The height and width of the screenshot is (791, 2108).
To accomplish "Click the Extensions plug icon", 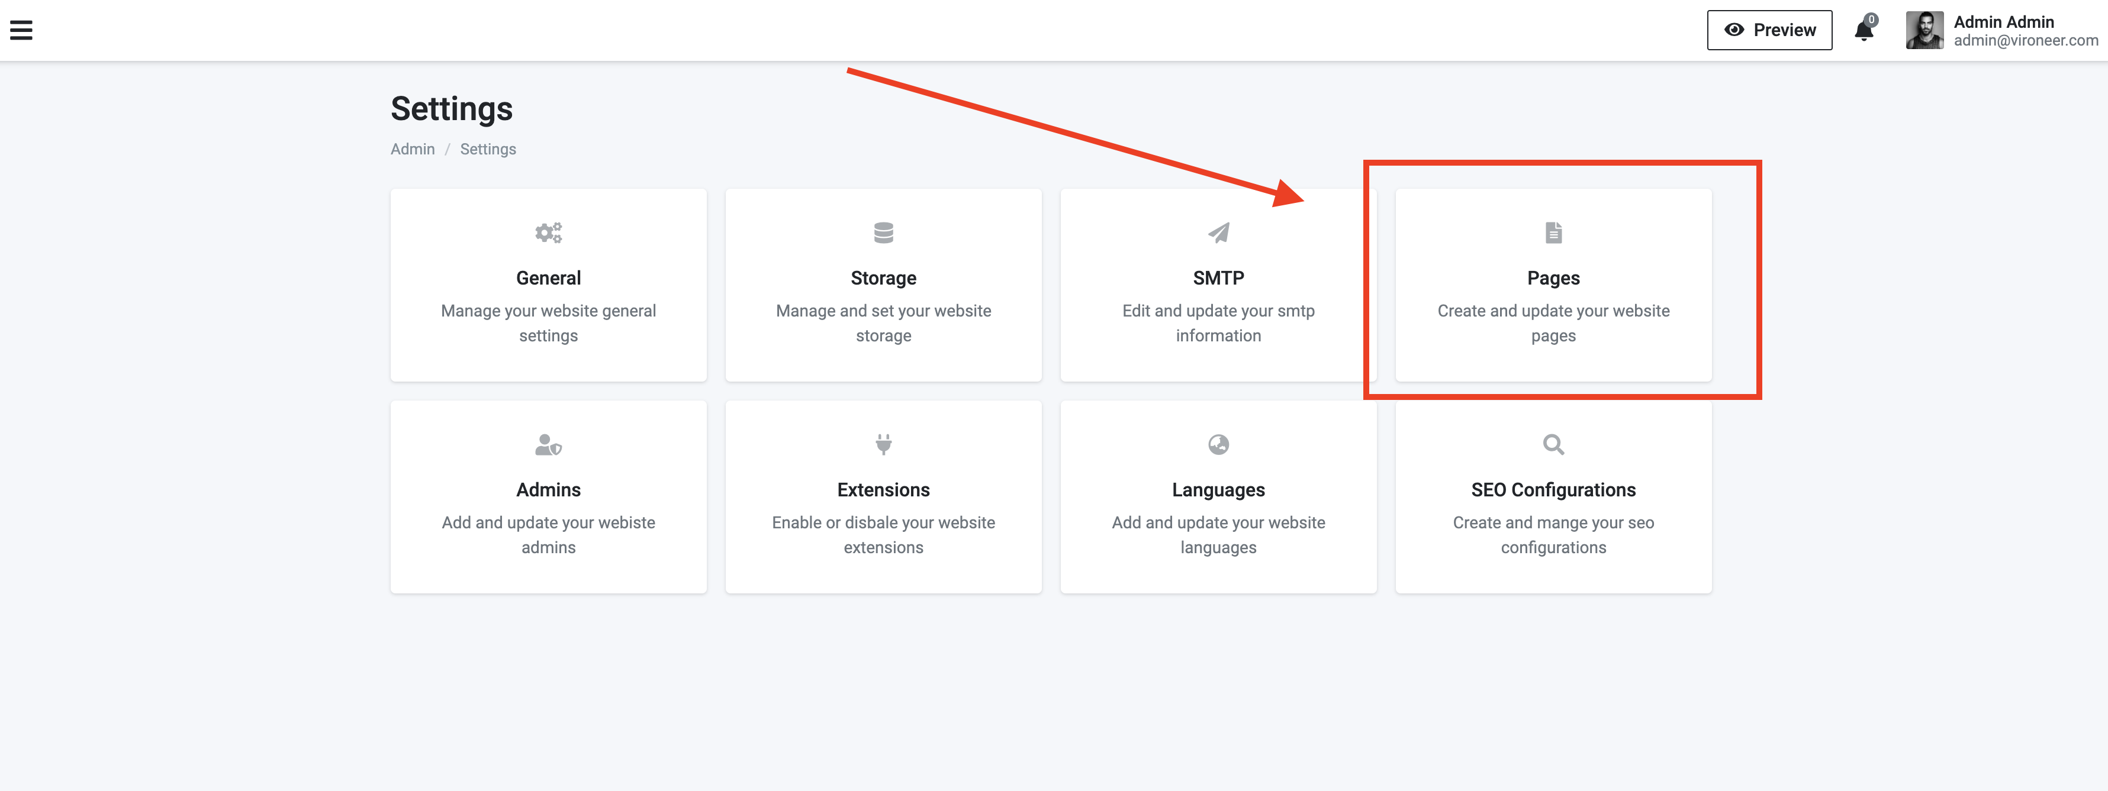I will click(883, 444).
